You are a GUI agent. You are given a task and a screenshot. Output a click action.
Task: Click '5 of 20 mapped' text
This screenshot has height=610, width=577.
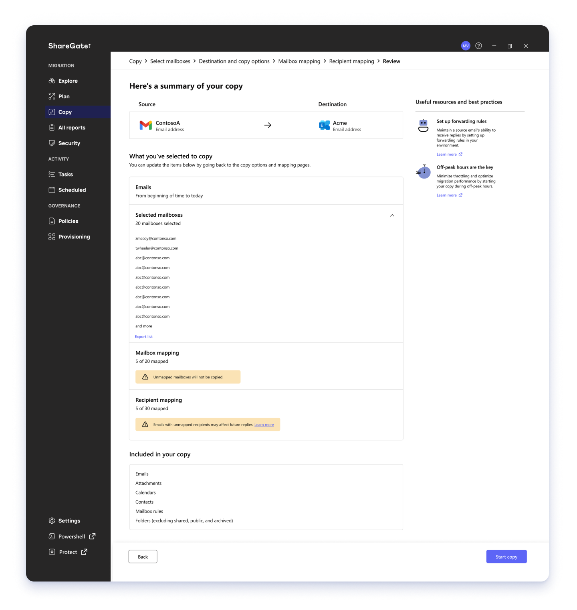(152, 361)
